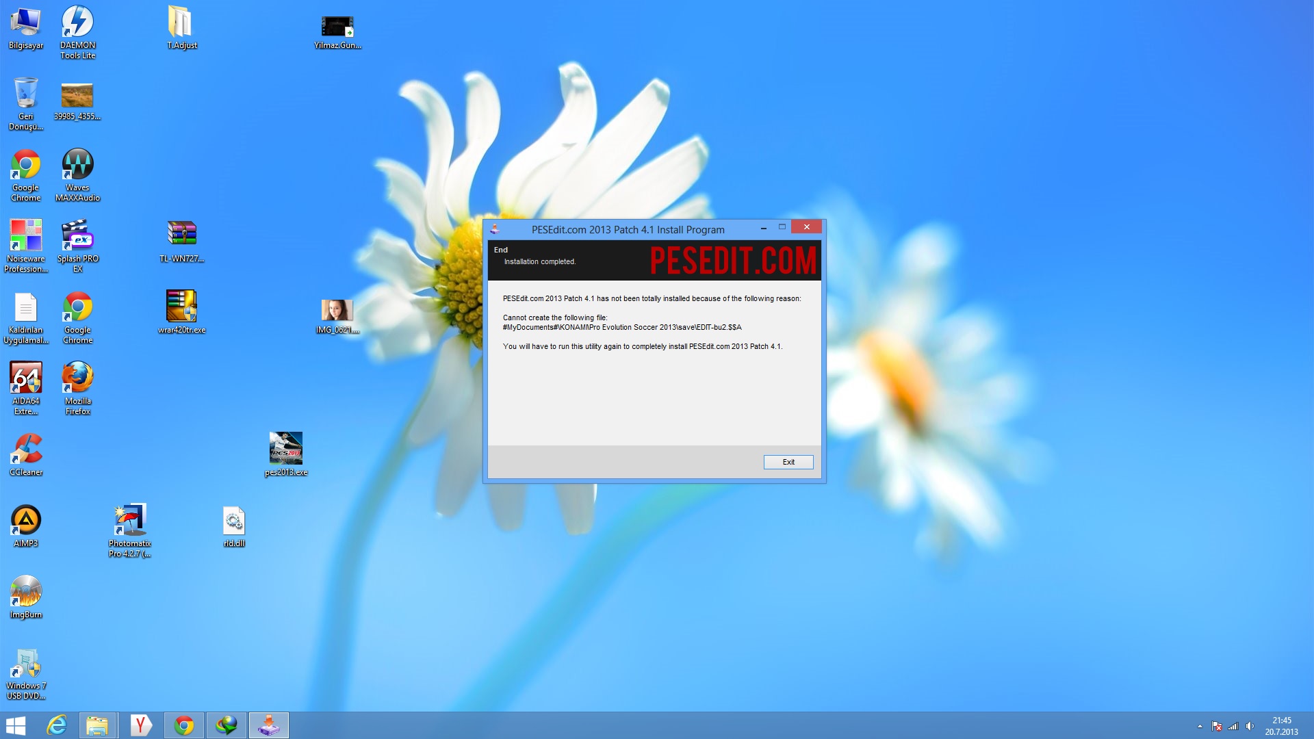Select the T.Adjust folder icon
The height and width of the screenshot is (739, 1314).
click(181, 28)
